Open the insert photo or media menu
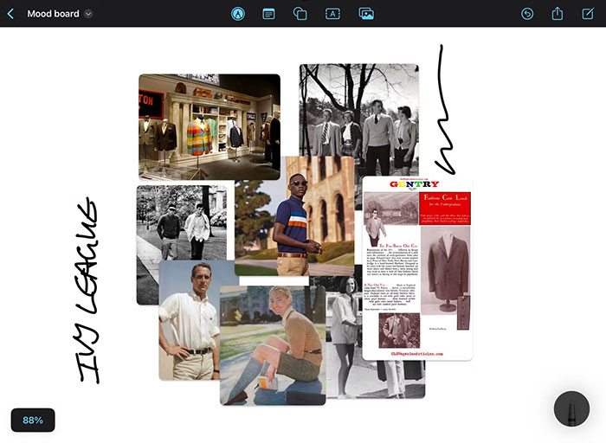Viewport: 606px width, 443px height. coord(366,14)
